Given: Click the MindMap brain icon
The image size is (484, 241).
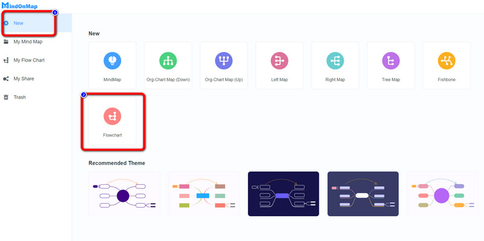Looking at the screenshot, I should [113, 60].
